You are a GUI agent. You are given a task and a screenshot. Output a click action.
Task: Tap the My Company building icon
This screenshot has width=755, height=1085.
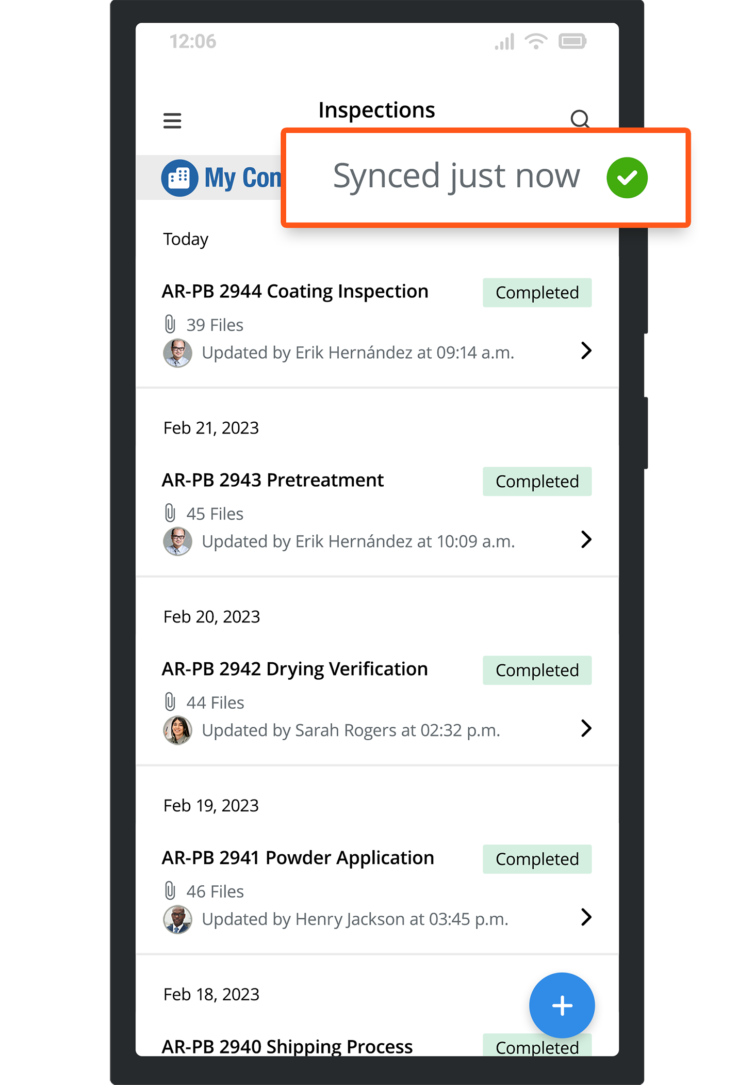pos(179,178)
